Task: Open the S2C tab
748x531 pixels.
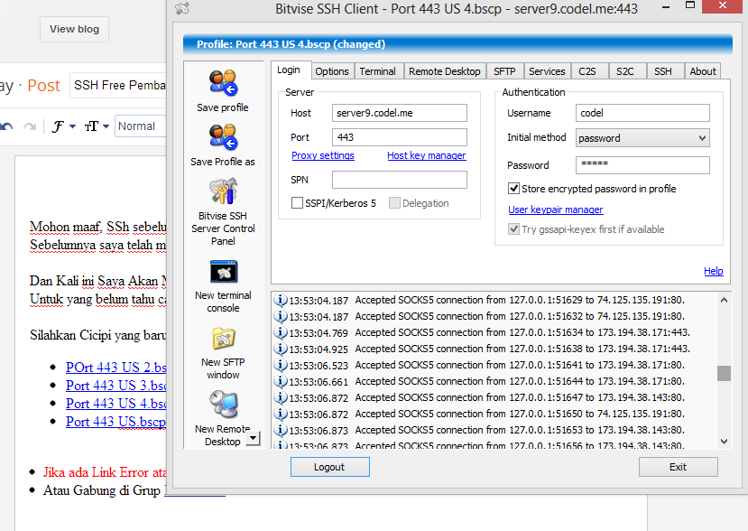Action: (x=625, y=71)
